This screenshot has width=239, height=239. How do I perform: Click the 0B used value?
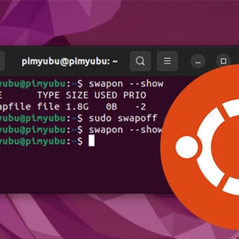112,107
